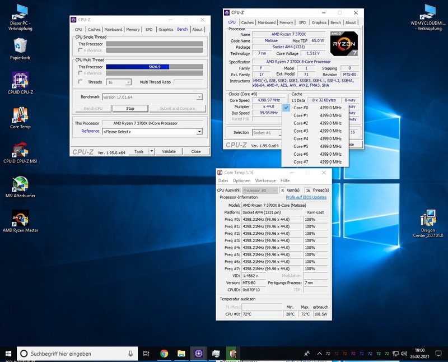Click the Freq #0 value in Core Temp

pyautogui.click(x=272, y=220)
